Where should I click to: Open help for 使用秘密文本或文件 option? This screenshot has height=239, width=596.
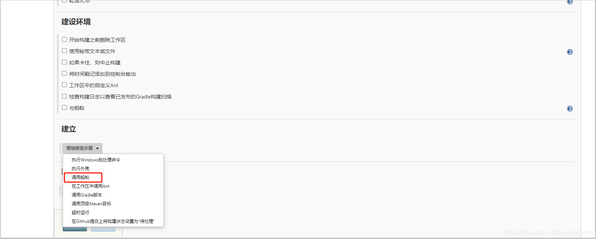[x=570, y=52]
